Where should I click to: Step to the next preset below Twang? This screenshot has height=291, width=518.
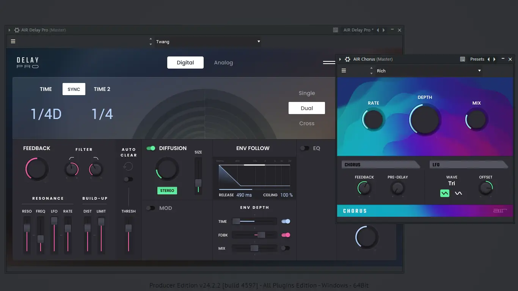pos(151,44)
